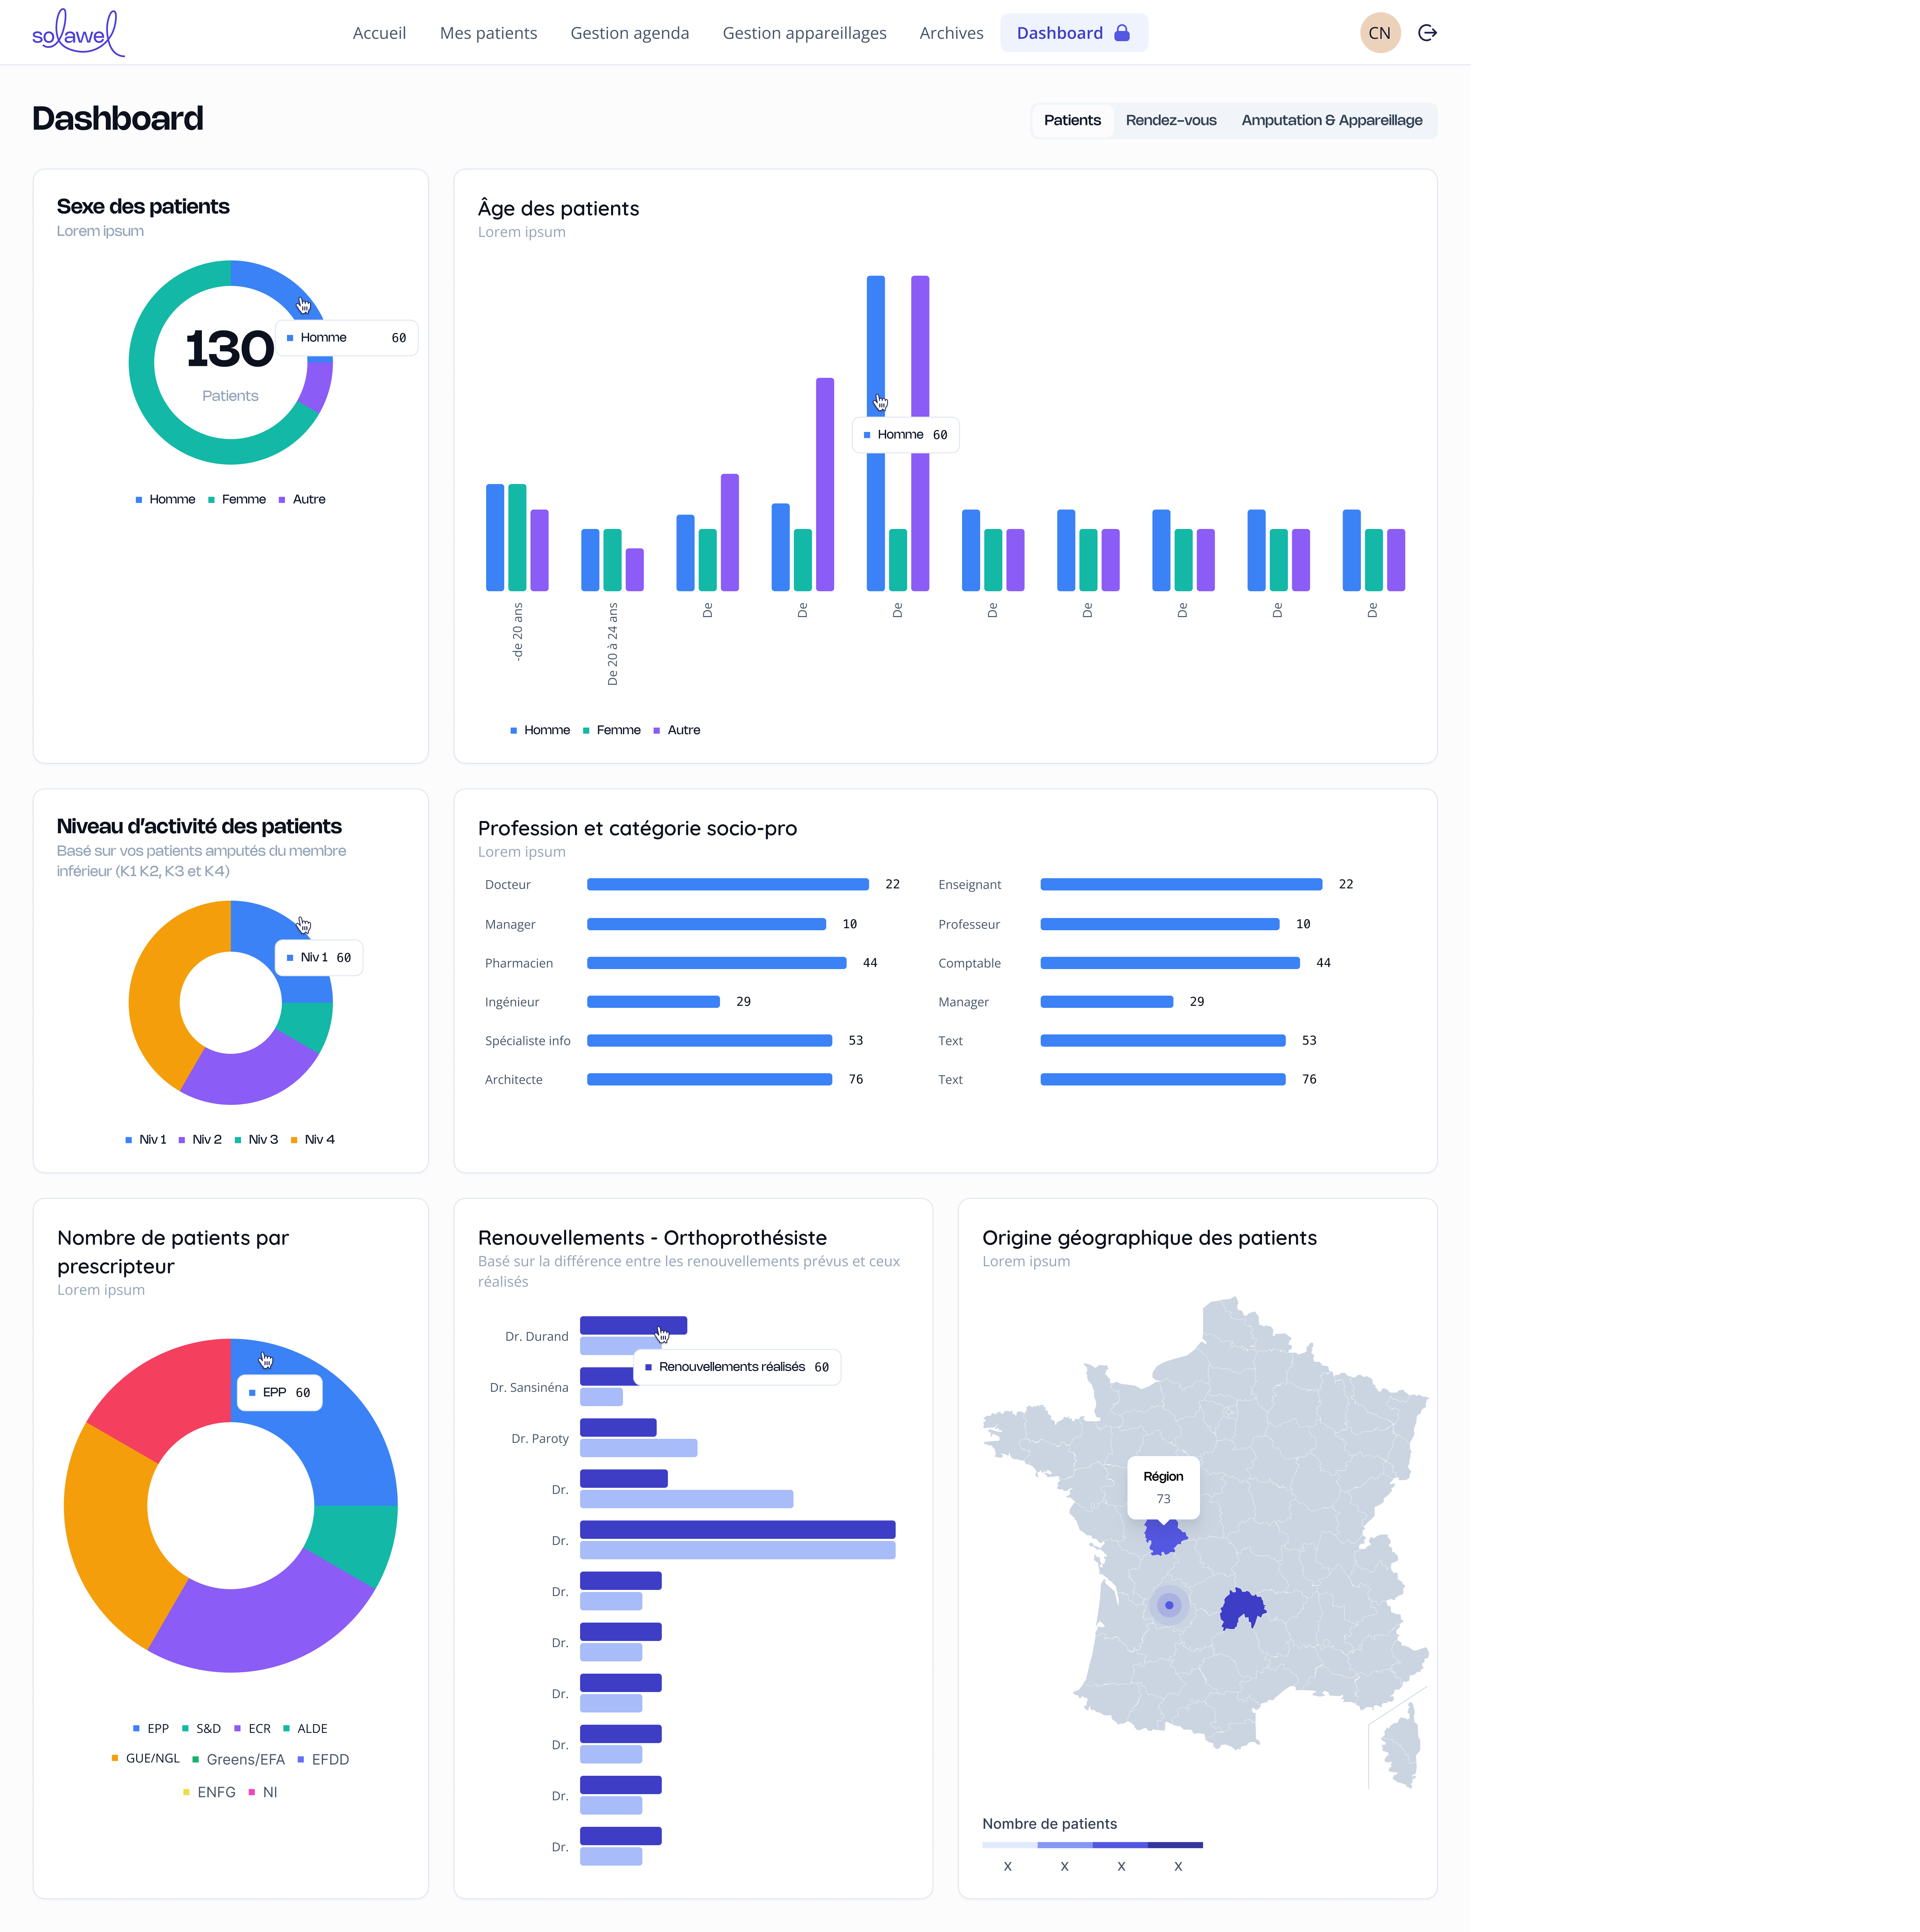Click the GUE/NGL legend entry
The height and width of the screenshot is (1932, 1920).
146,1758
